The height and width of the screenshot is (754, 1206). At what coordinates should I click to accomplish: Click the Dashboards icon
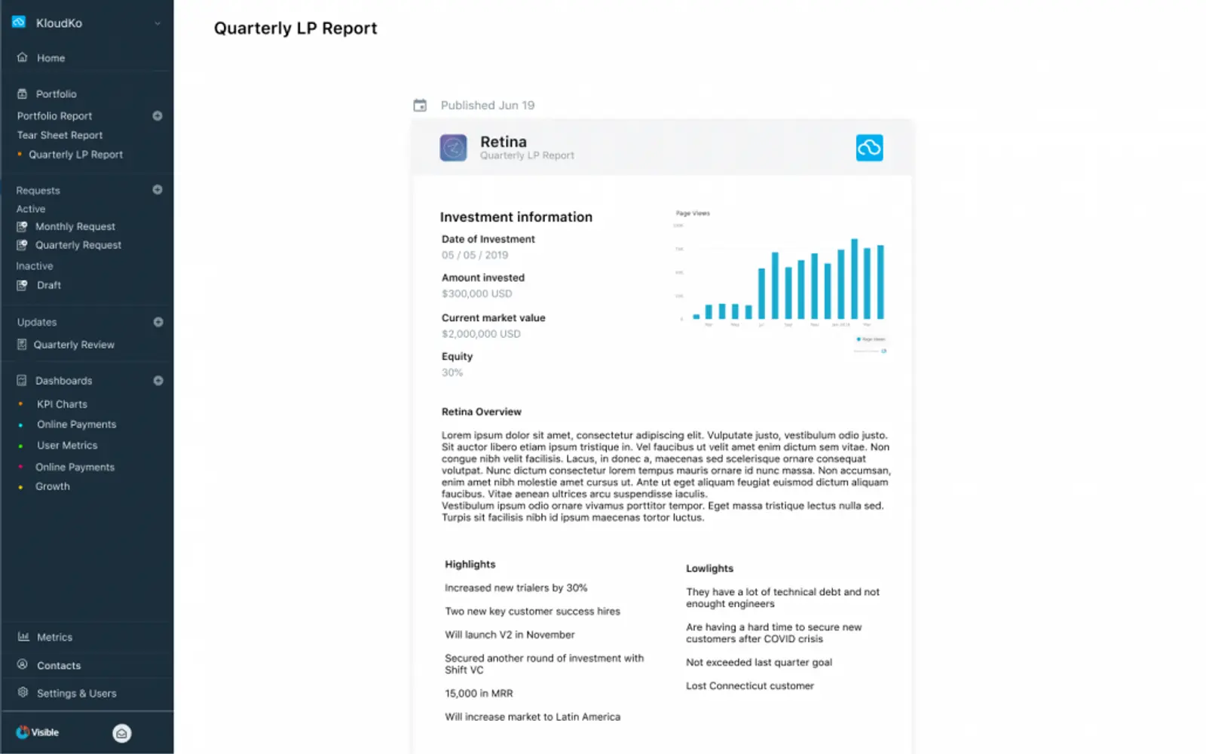[22, 381]
